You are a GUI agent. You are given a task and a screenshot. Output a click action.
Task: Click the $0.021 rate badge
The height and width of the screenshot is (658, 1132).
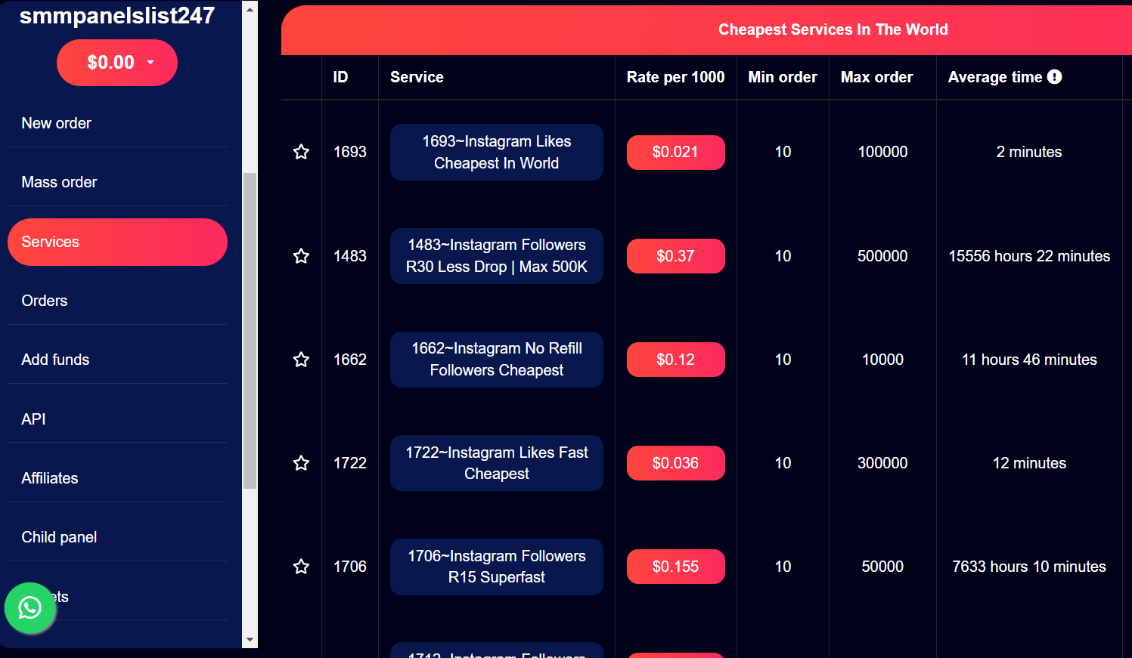675,152
